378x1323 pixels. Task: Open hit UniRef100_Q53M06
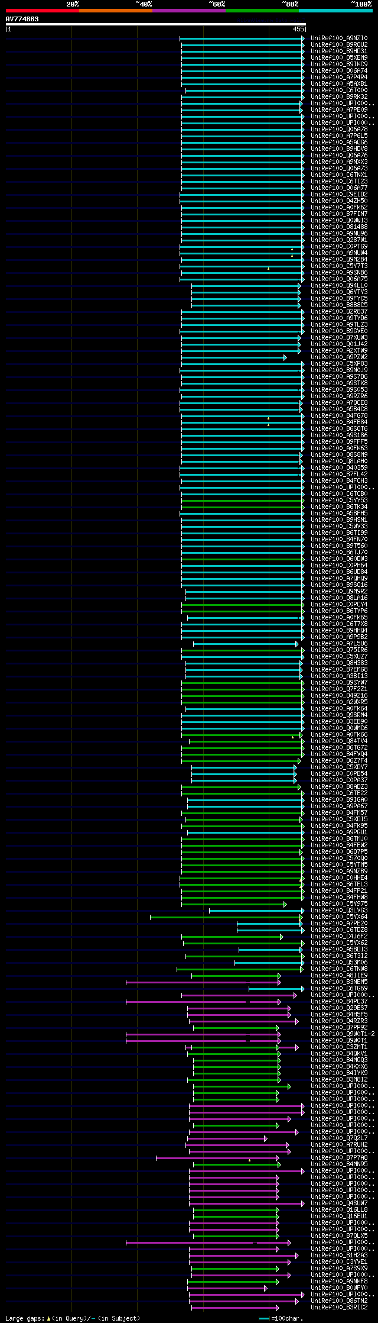tap(339, 963)
